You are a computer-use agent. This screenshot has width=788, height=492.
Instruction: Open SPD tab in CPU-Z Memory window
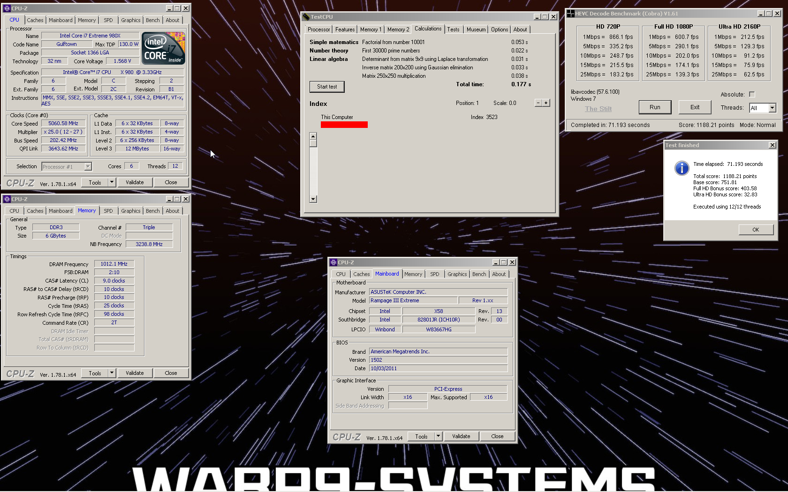(108, 211)
